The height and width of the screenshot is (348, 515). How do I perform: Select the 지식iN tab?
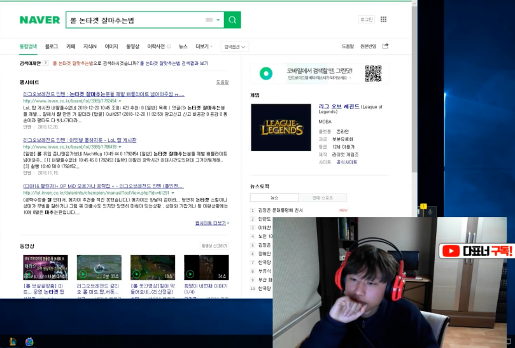tap(90, 46)
